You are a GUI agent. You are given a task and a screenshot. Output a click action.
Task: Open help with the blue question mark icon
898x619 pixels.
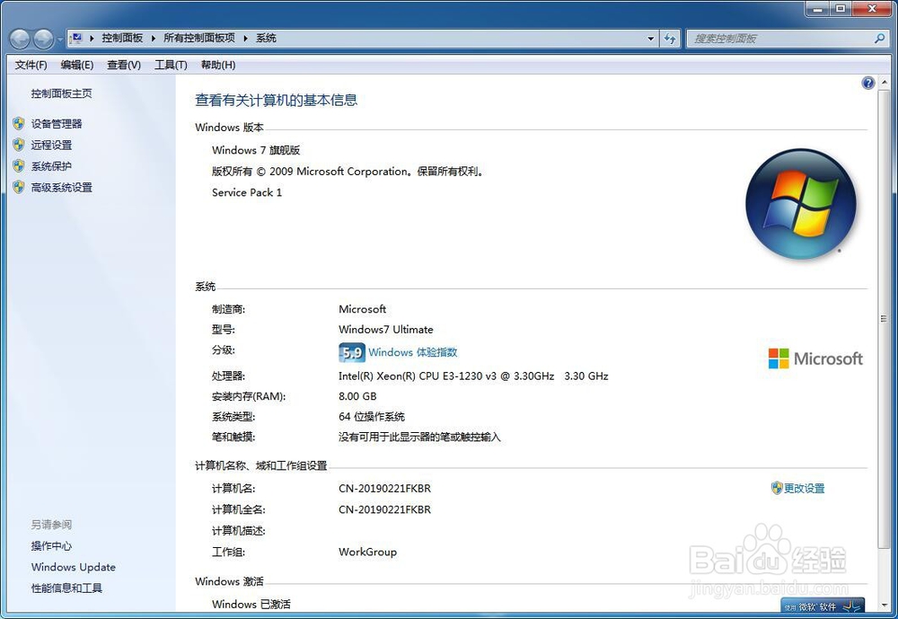click(868, 84)
